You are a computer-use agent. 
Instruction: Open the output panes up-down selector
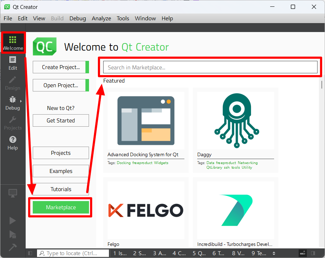tap(274, 253)
